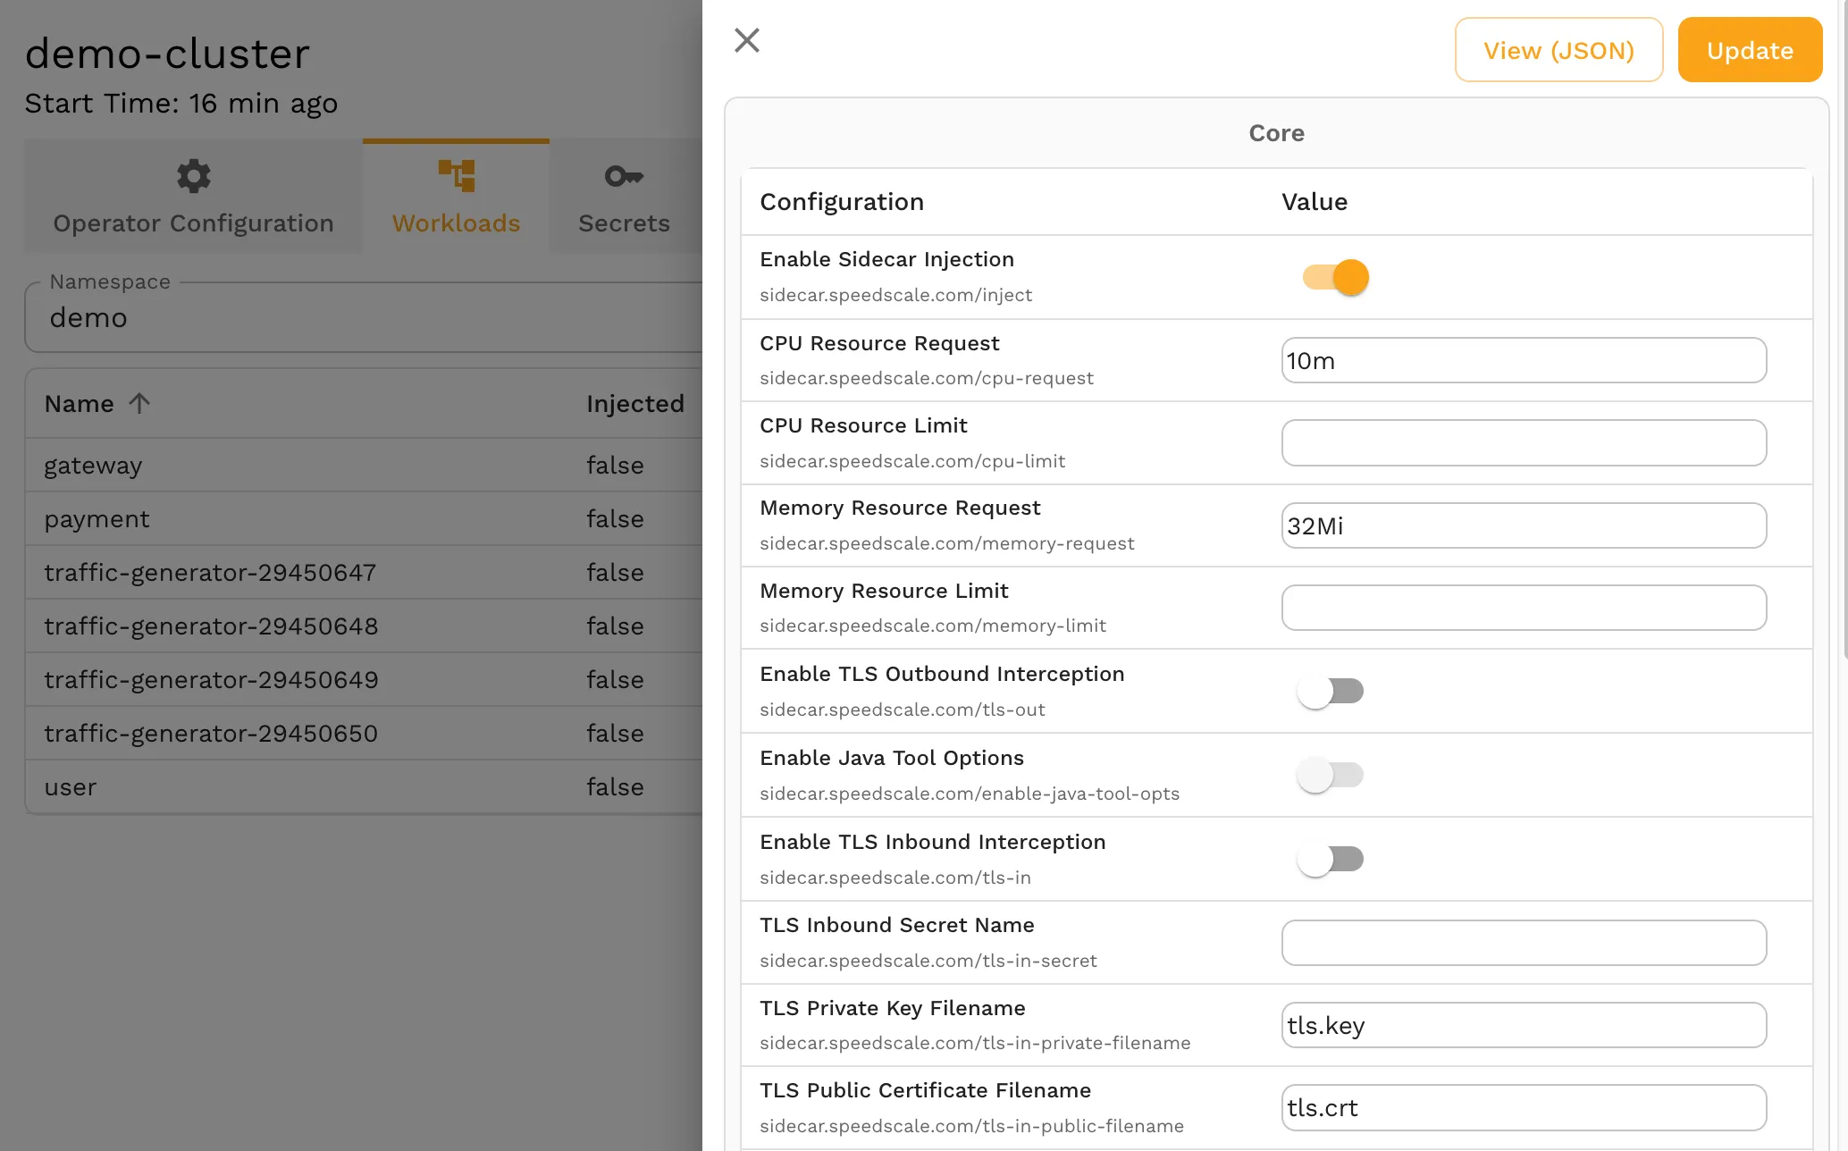Close the configuration side panel

[x=746, y=40]
